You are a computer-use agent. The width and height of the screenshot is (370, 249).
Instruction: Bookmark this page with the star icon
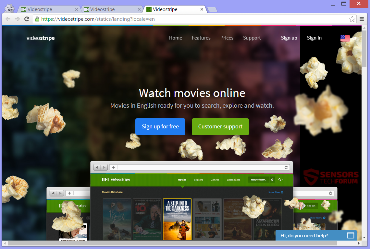coord(352,19)
